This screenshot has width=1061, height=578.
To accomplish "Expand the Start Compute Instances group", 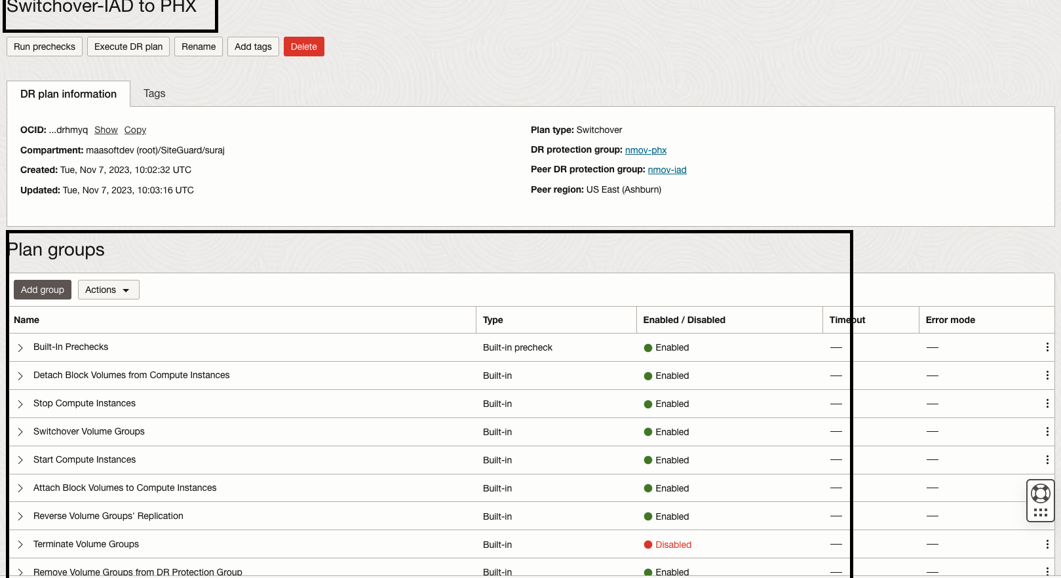I will (20, 460).
